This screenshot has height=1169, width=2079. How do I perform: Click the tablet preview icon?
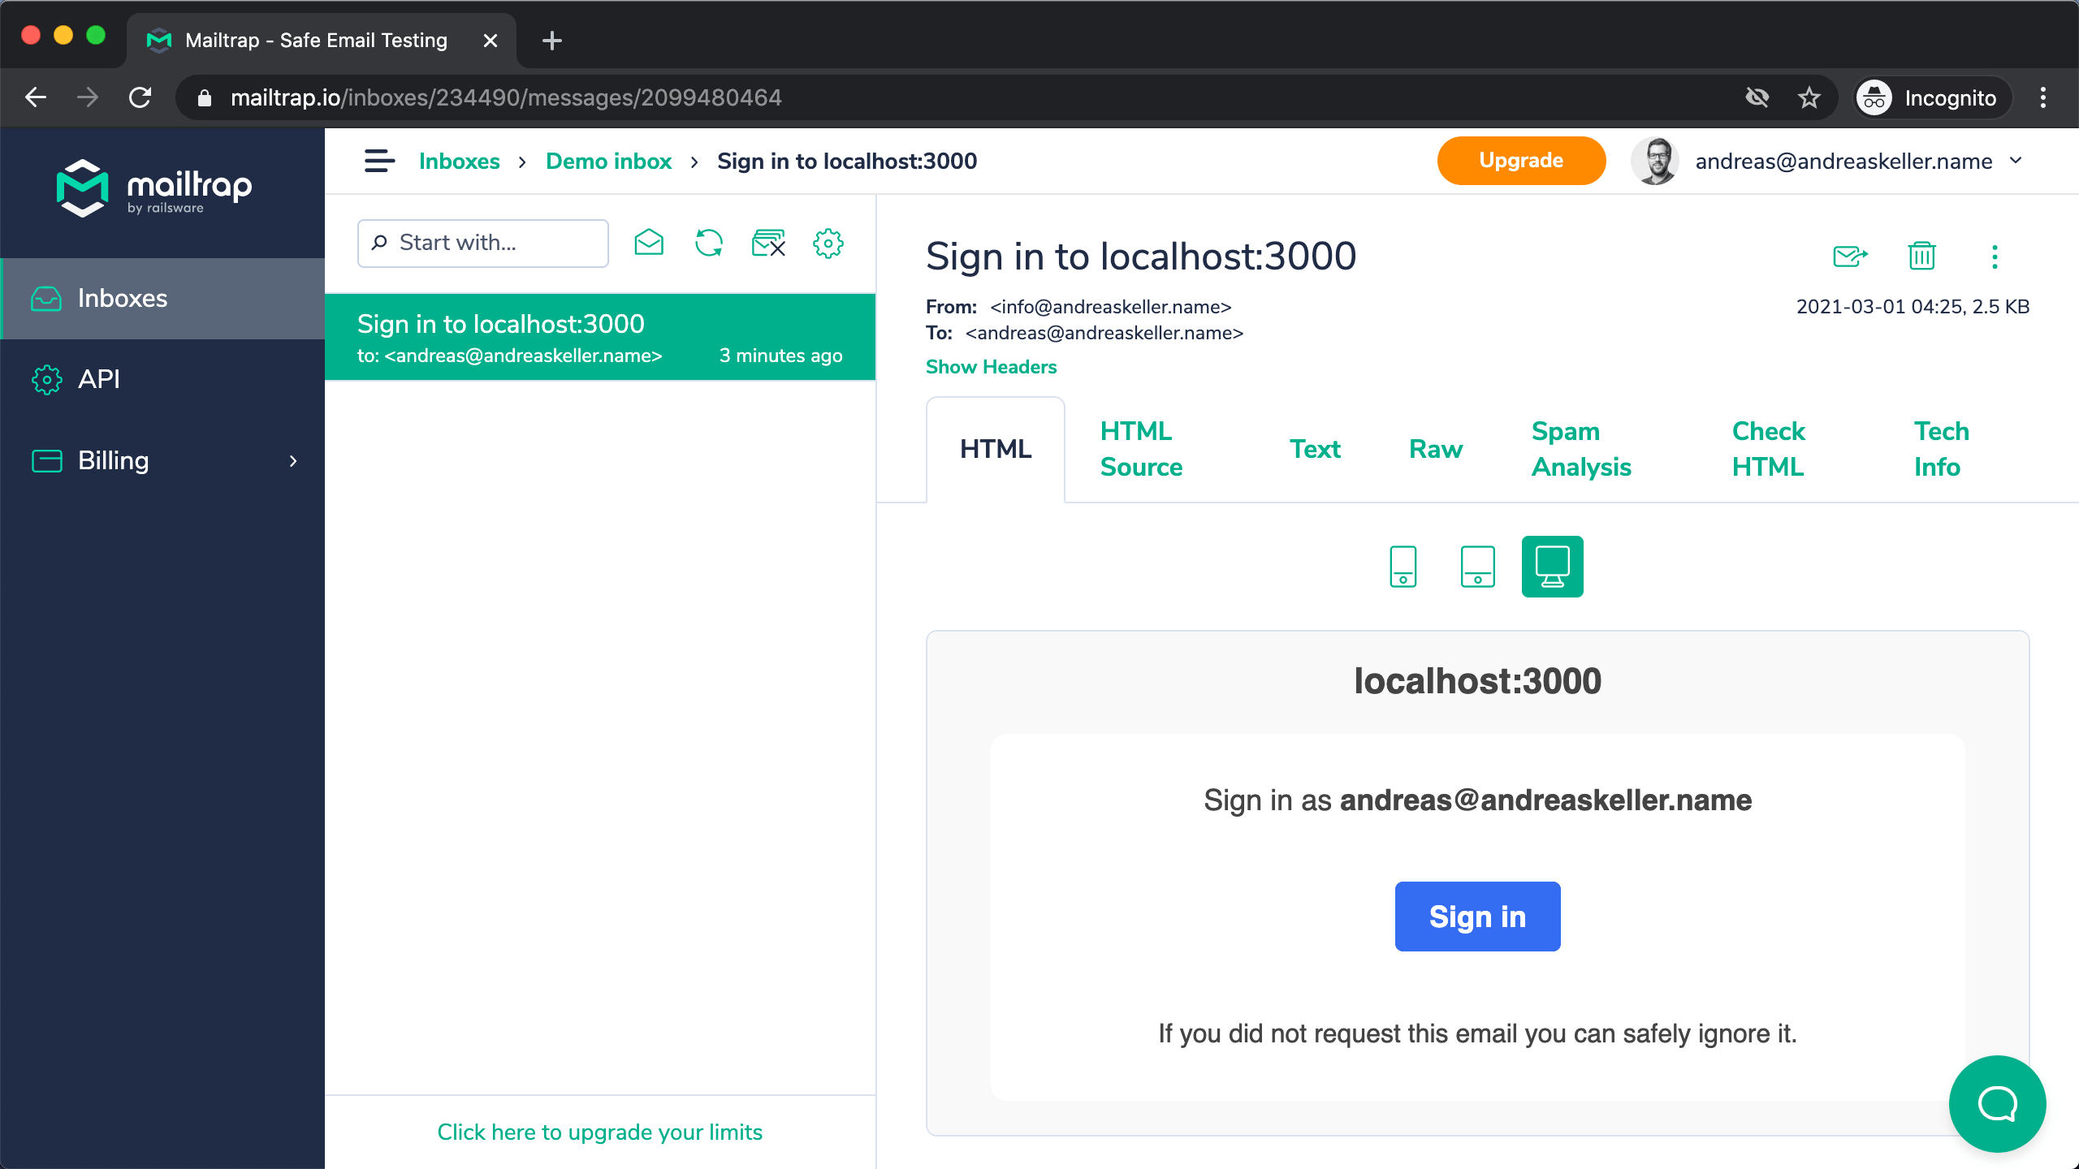(x=1476, y=567)
